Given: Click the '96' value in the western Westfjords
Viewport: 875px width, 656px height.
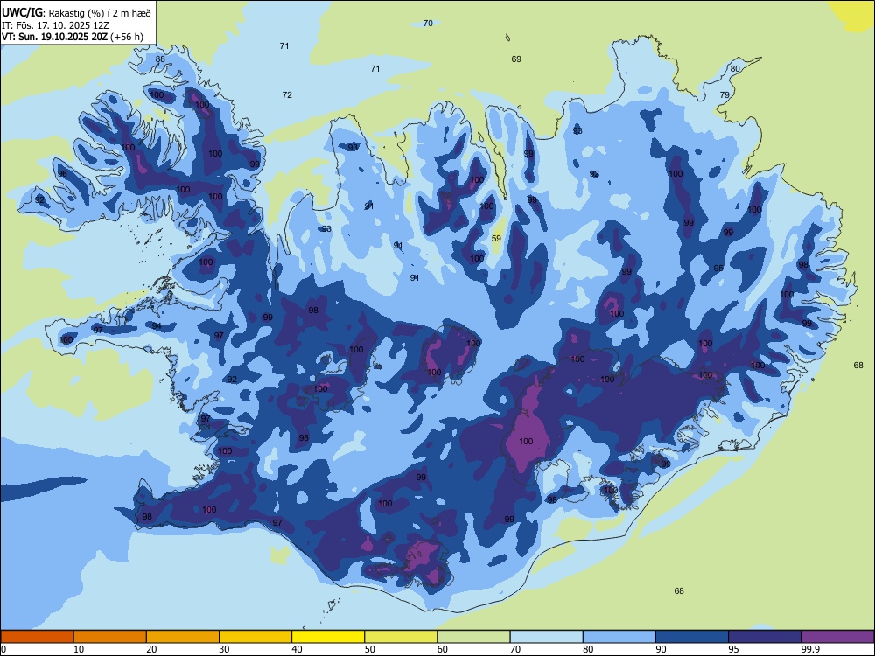Looking at the screenshot, I should click(x=62, y=173).
